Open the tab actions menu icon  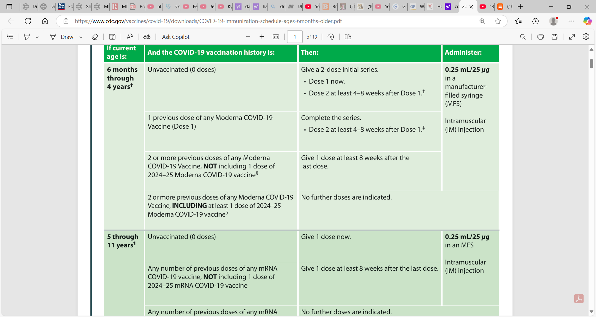tap(9, 7)
